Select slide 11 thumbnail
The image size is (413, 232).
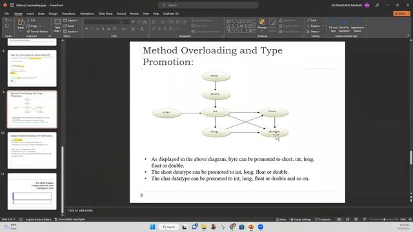point(32,191)
